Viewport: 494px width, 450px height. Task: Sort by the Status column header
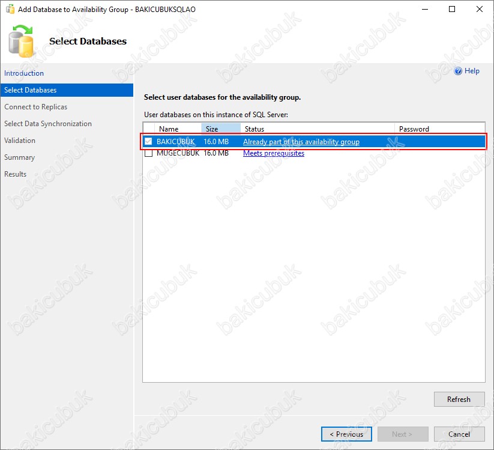point(318,129)
